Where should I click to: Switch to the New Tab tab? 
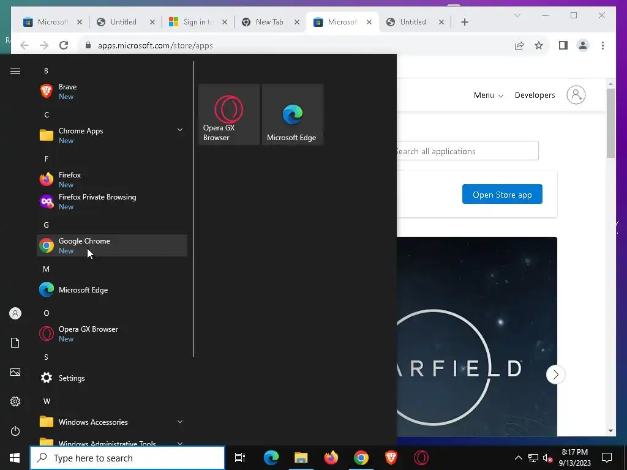click(x=269, y=22)
